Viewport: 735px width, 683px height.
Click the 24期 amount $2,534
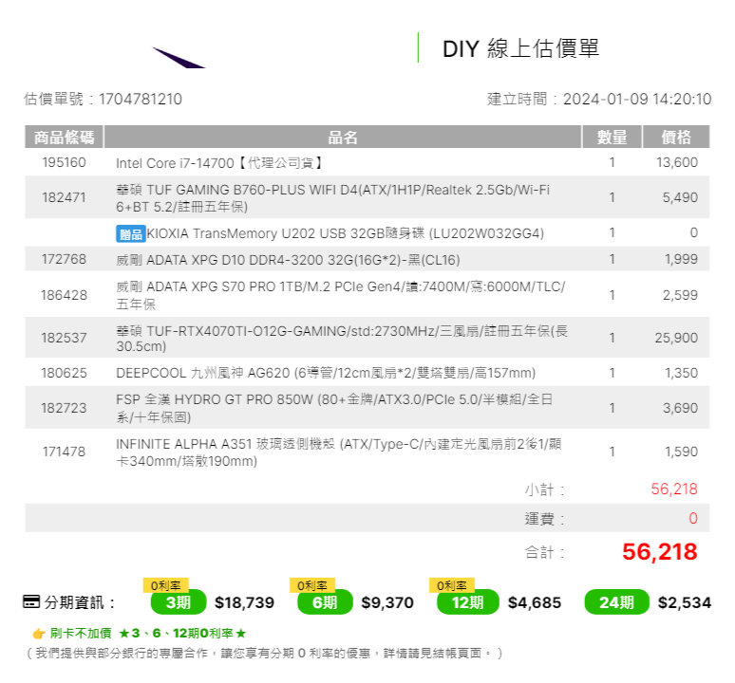tap(685, 602)
